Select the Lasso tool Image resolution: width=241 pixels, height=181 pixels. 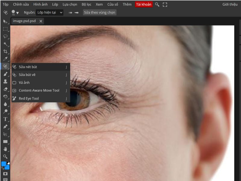point(5,37)
